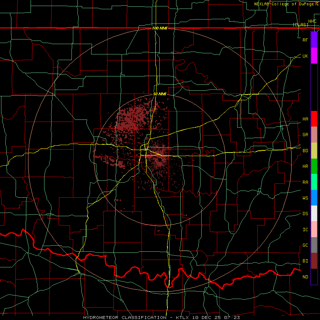Viewport: 320px width, 320px height.
Task: Click the ND legend label
Action: click(x=305, y=277)
